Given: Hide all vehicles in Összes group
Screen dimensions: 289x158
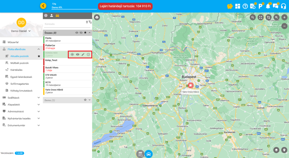Looking at the screenshot, I should [81, 33].
